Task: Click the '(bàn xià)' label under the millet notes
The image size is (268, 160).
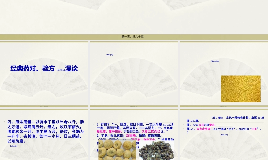Action: (x=224, y=135)
